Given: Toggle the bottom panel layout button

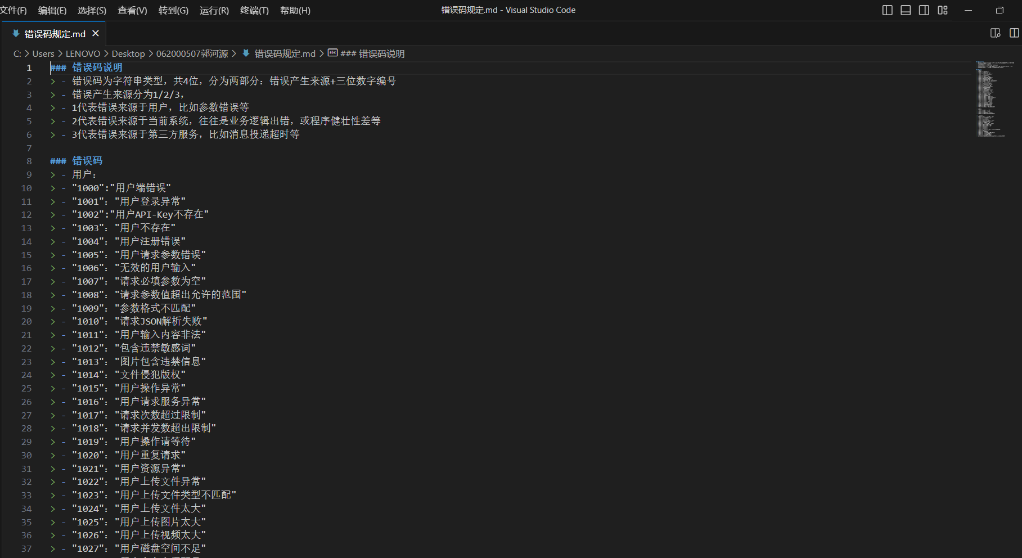Looking at the screenshot, I should point(906,10).
